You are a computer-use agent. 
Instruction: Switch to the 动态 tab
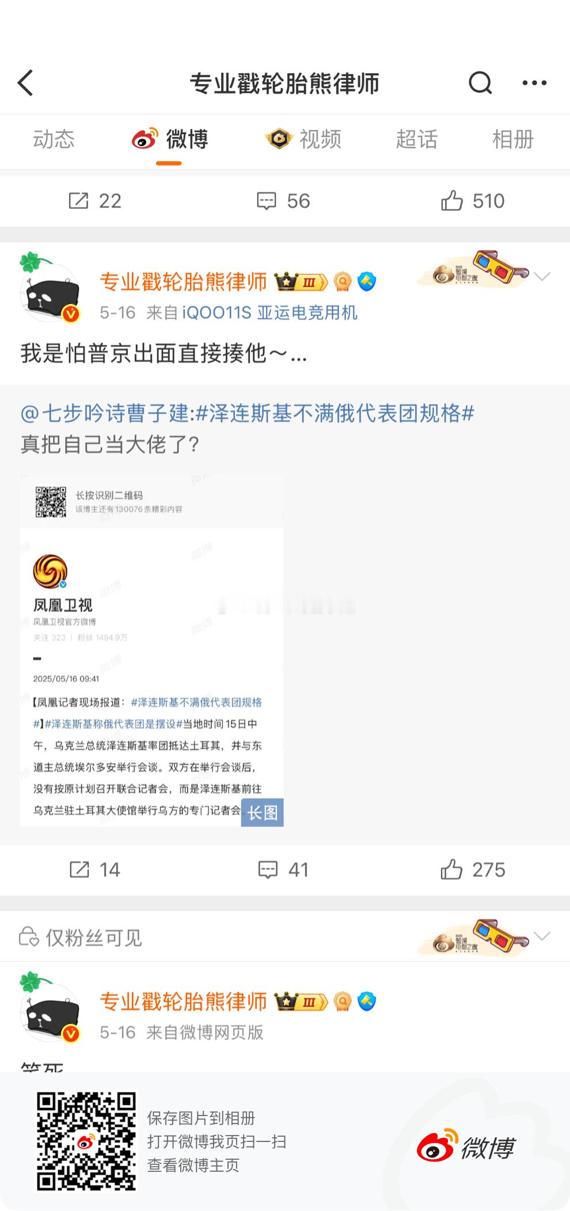coord(54,139)
